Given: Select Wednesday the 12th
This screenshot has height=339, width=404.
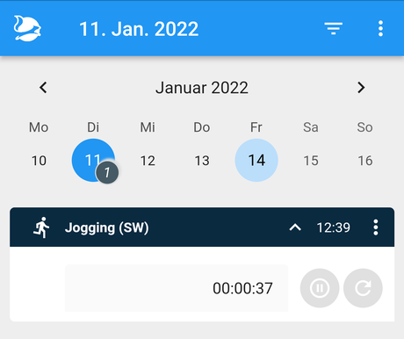Looking at the screenshot, I should (148, 161).
